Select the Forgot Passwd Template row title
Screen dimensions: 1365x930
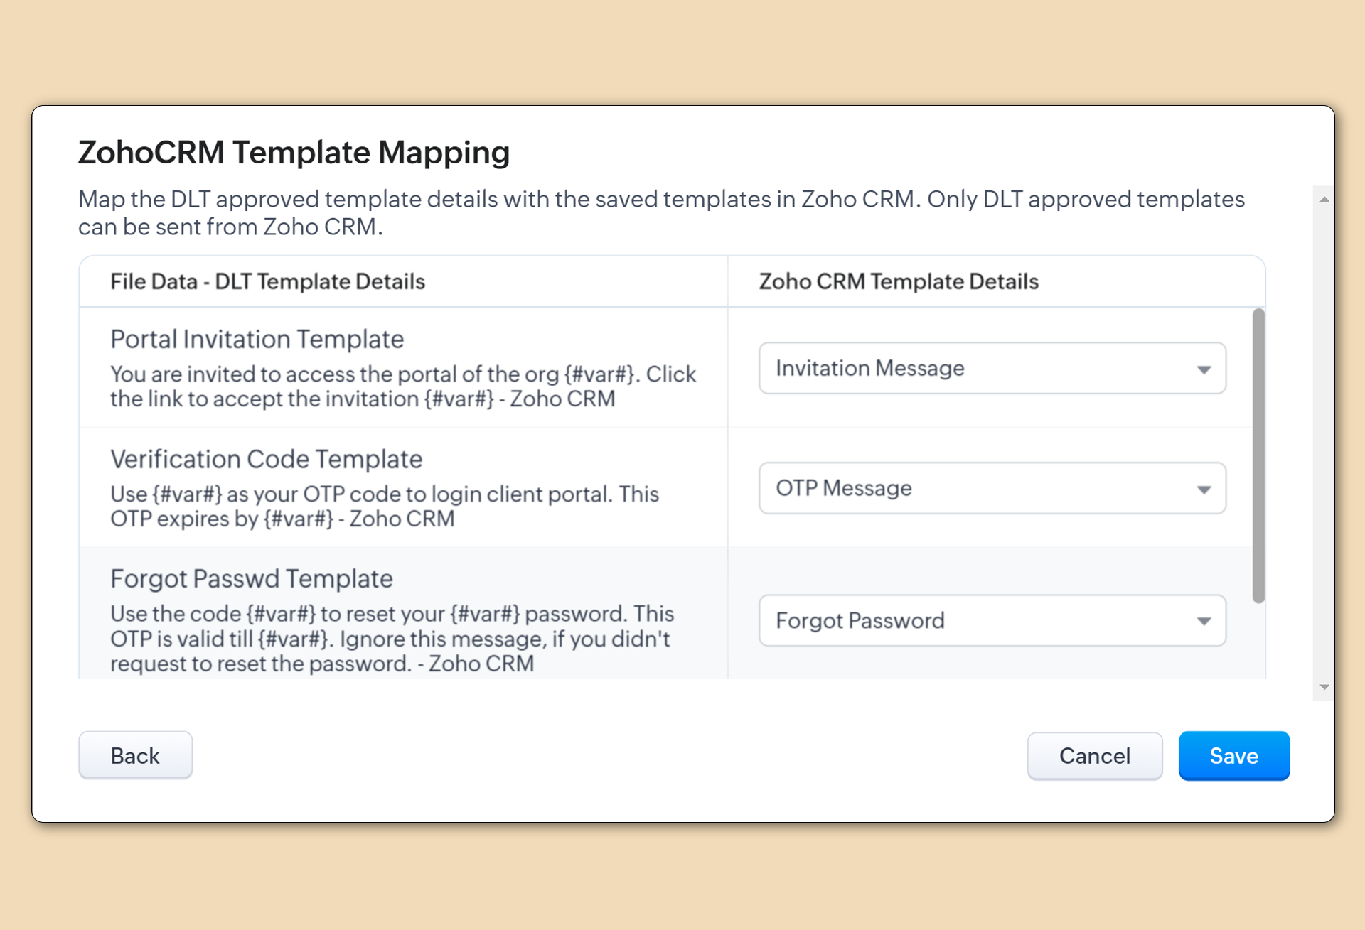[x=251, y=579]
